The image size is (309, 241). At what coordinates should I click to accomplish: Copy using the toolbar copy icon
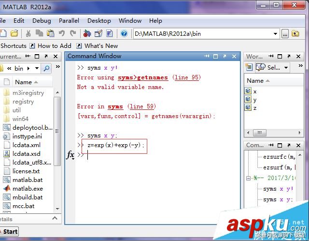40,33
